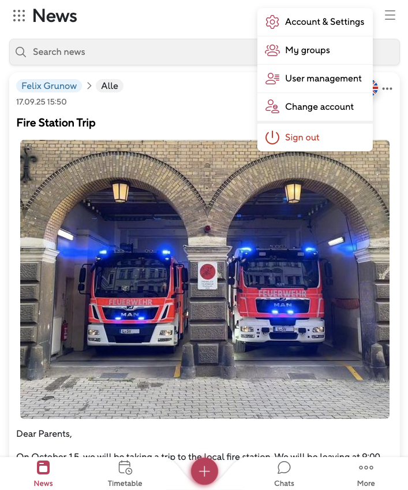Open Timetable from the bottom bar
Image resolution: width=408 pixels, height=490 pixels.
coord(125,474)
